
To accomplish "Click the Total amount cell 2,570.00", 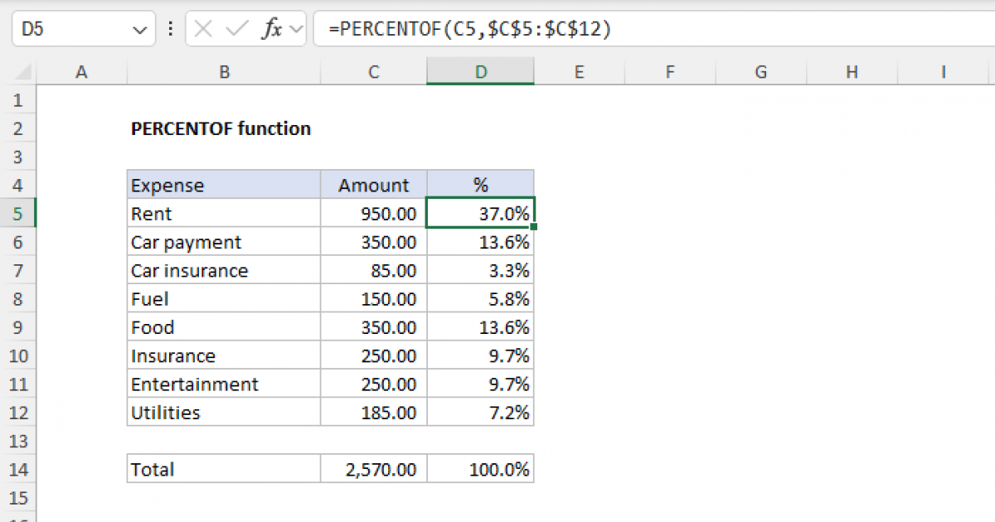I will 374,470.
